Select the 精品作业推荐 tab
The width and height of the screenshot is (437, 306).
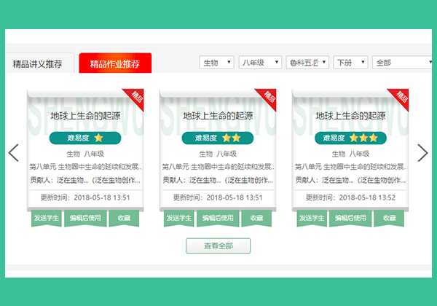pyautogui.click(x=115, y=63)
